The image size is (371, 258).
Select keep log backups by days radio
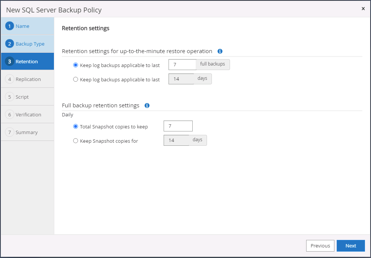click(x=76, y=79)
